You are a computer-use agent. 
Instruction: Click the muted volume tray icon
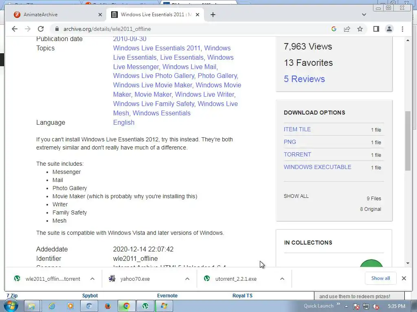376,306
